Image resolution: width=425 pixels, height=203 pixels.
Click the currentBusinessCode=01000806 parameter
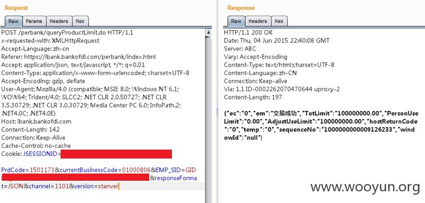pyautogui.click(x=105, y=170)
